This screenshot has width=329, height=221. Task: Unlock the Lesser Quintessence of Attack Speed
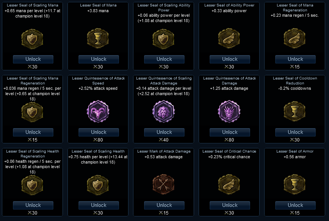click(x=99, y=132)
